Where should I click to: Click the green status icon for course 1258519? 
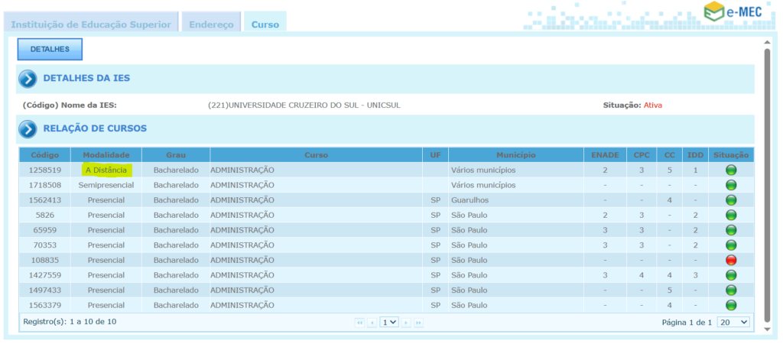point(730,170)
